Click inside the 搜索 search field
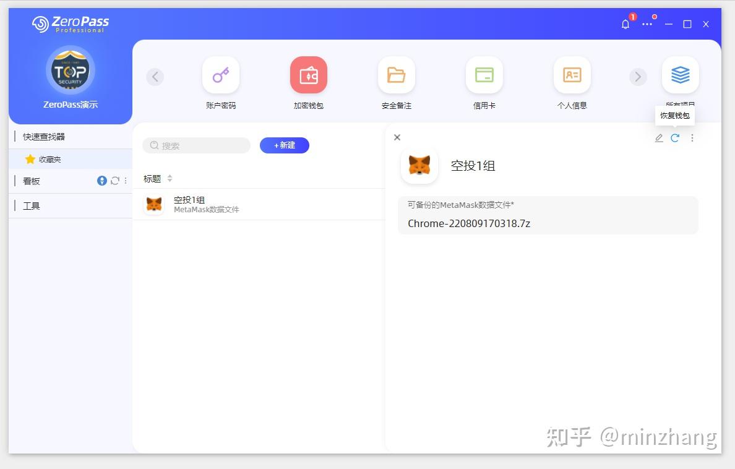The width and height of the screenshot is (735, 469). tap(196, 145)
